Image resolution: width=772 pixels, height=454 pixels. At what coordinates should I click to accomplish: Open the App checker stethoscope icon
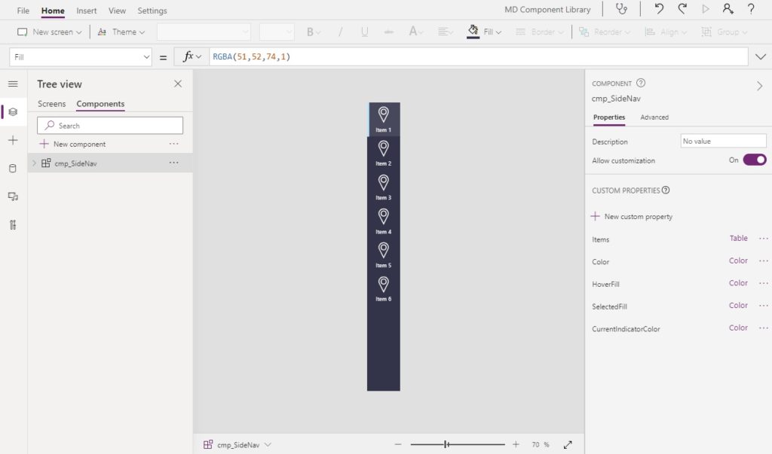pyautogui.click(x=622, y=9)
